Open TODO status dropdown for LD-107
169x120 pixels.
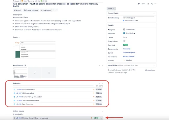(99, 93)
